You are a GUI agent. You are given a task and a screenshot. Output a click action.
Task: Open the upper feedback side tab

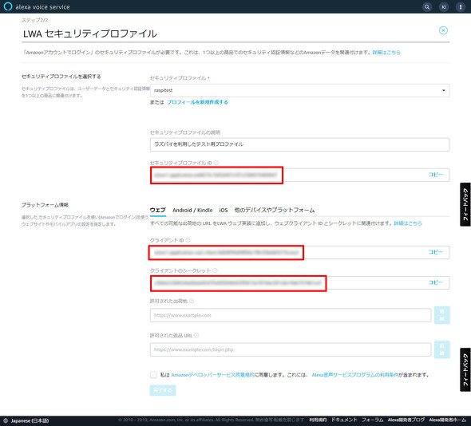point(465,204)
